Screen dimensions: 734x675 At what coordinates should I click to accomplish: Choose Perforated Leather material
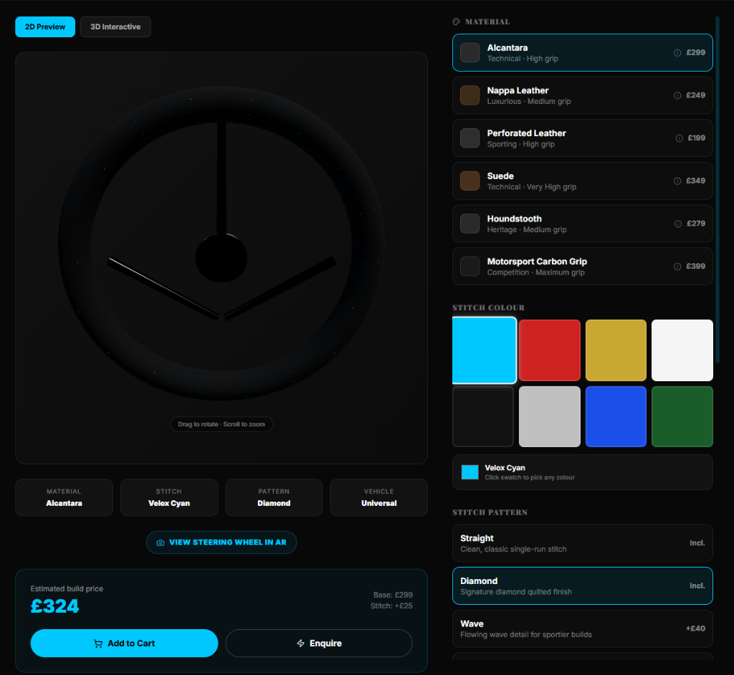(582, 138)
